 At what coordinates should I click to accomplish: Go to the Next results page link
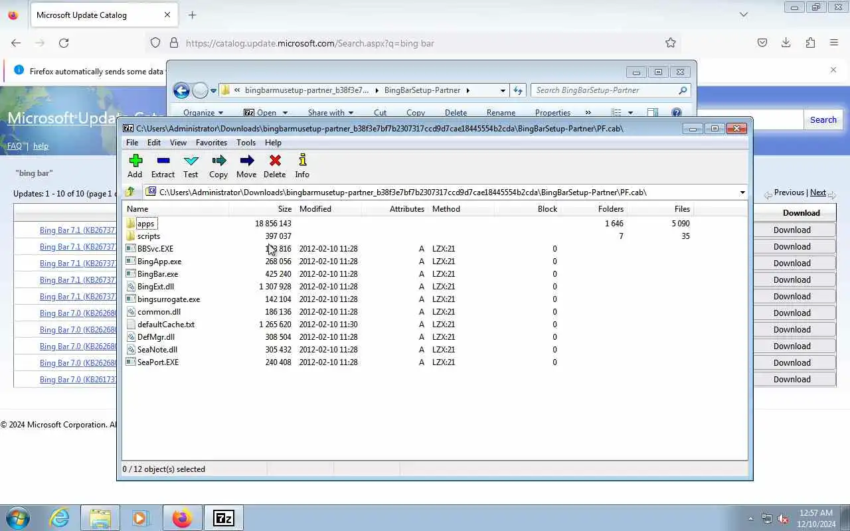(818, 192)
